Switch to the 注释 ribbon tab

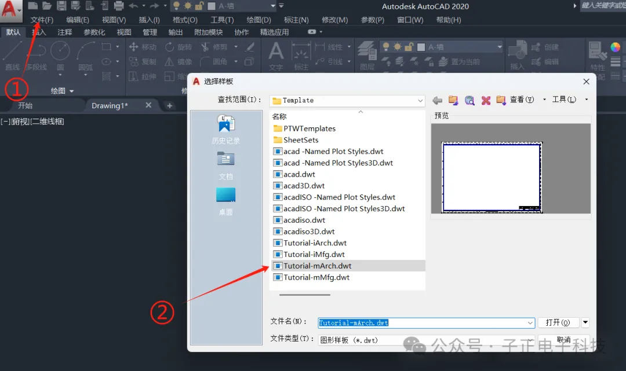(x=65, y=32)
